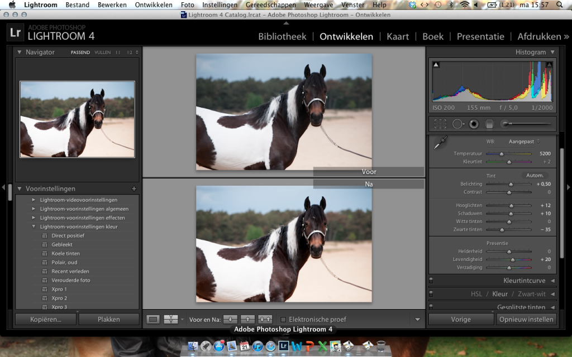572x357 pixels.
Task: Expand Lightroom-voorinstellingen algemeen folder
Action: pos(34,209)
